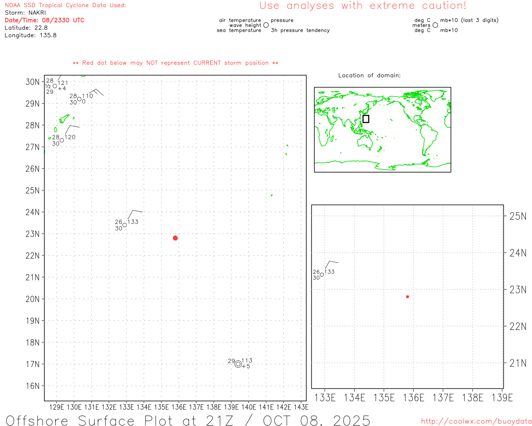The image size is (532, 426).
Task: Click the 143E longitude label on main map
Action: click(301, 407)
